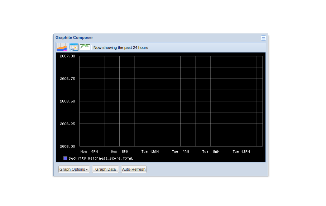This screenshot has height=206, width=326.
Task: Click the select recent data chart icon
Action: click(x=62, y=47)
